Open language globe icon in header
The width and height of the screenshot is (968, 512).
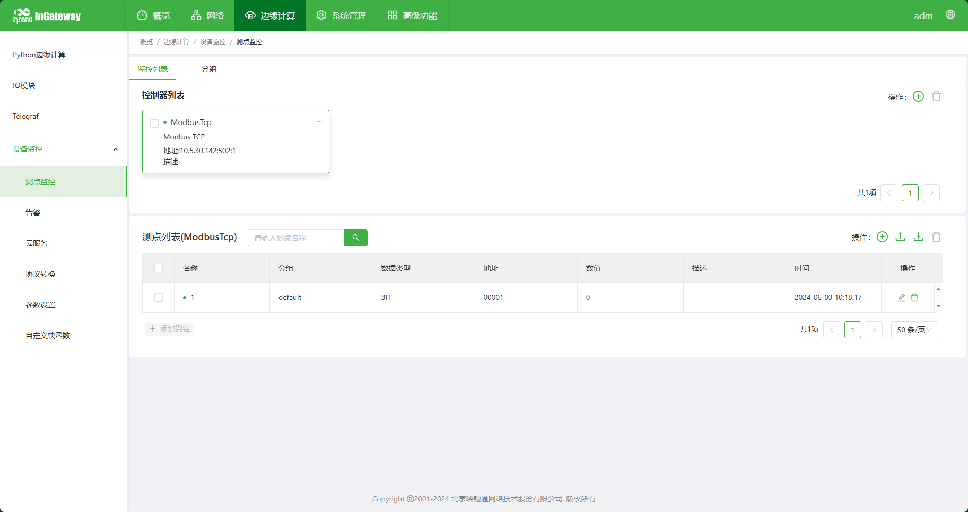[950, 15]
